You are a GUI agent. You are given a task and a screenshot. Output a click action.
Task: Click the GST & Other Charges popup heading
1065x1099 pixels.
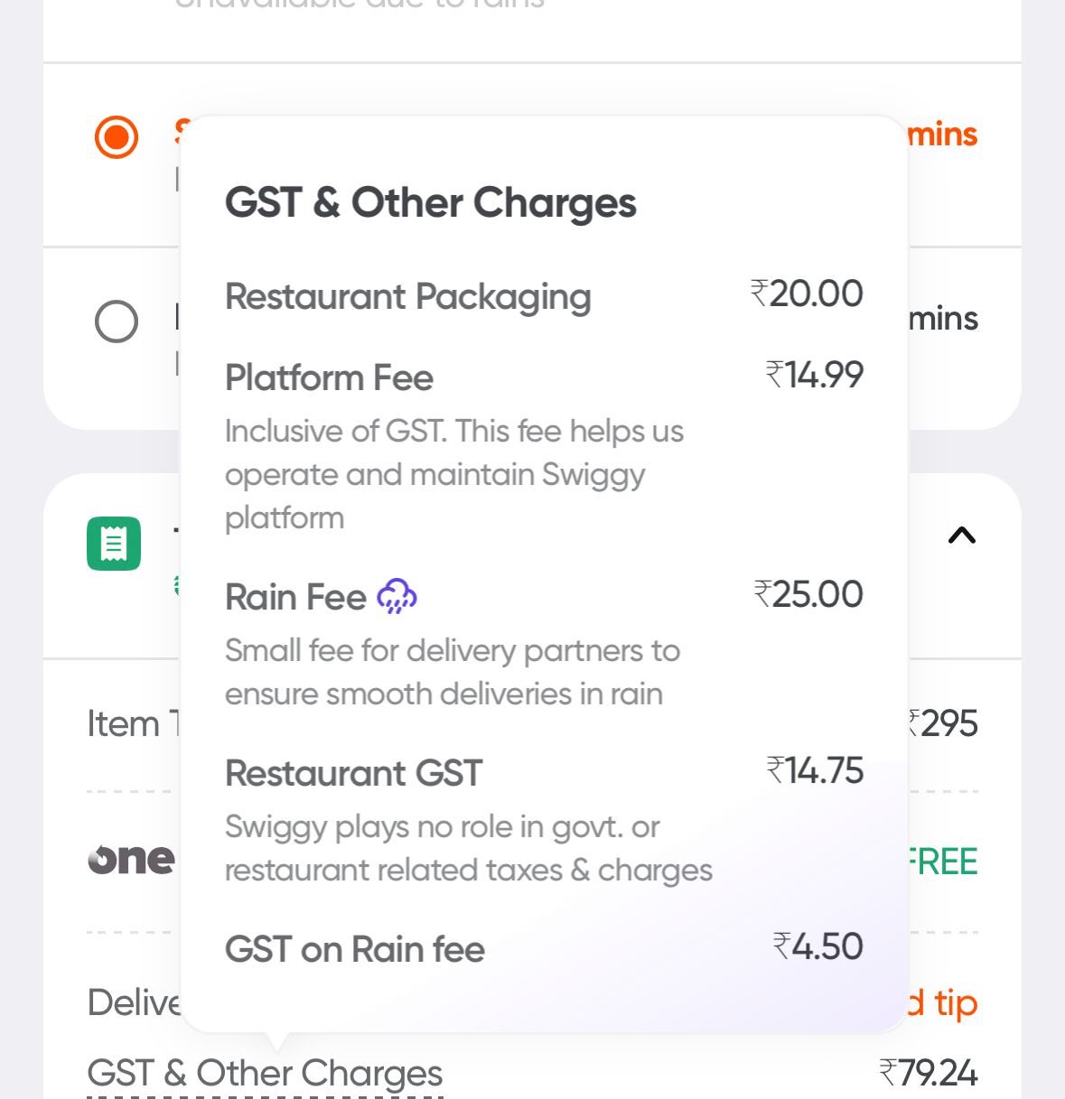coord(431,202)
